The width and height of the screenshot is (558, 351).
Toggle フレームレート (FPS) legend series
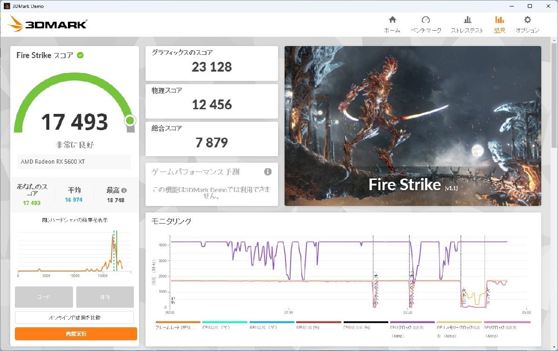pyautogui.click(x=178, y=325)
